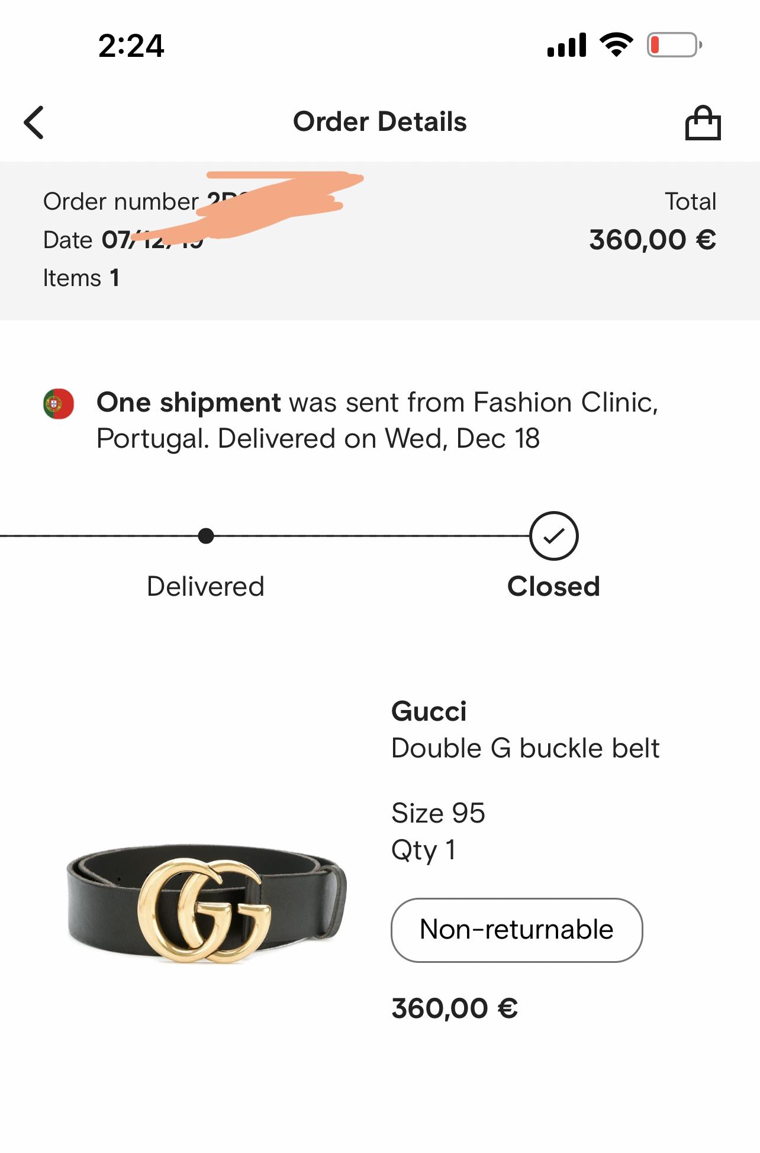Tap the 360,00 € order total
760x1153 pixels.
pos(652,240)
